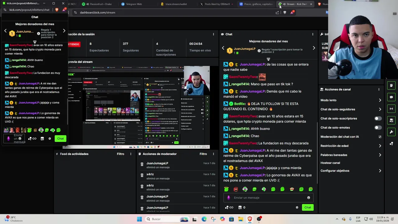This screenshot has height=224, width=398.
Task: Click the purple microphone in dashboard chat input
Action: pos(229,198)
